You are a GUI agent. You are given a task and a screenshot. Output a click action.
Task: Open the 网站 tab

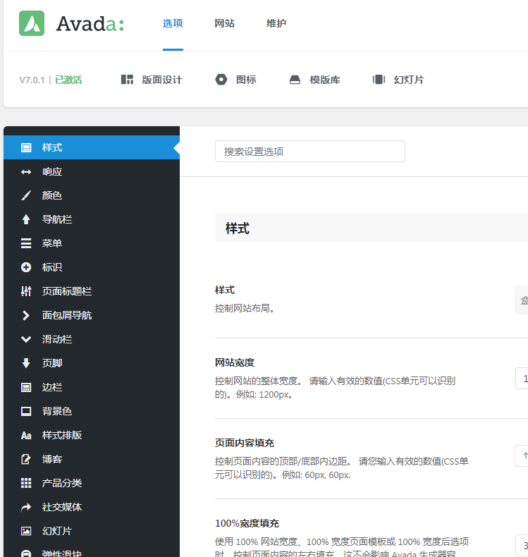(x=224, y=23)
